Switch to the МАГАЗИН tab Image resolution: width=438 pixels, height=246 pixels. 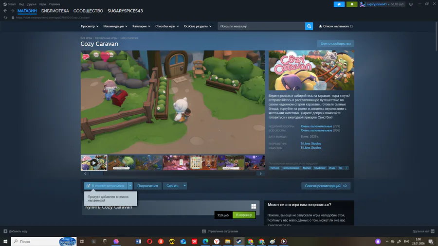click(x=27, y=11)
